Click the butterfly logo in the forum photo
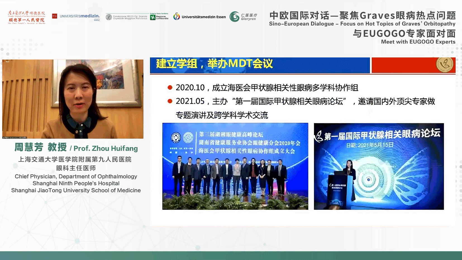Image resolution: width=462 pixels, height=260 pixels. [x=318, y=137]
